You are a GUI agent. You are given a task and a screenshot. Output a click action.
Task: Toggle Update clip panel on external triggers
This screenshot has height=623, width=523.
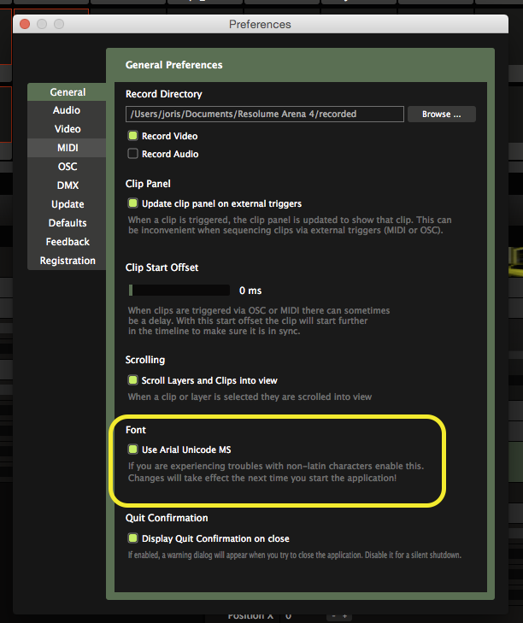click(x=132, y=203)
